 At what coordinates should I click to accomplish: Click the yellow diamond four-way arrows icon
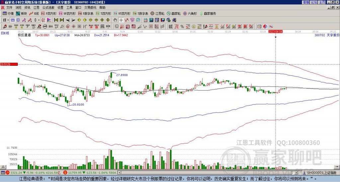[108, 20]
